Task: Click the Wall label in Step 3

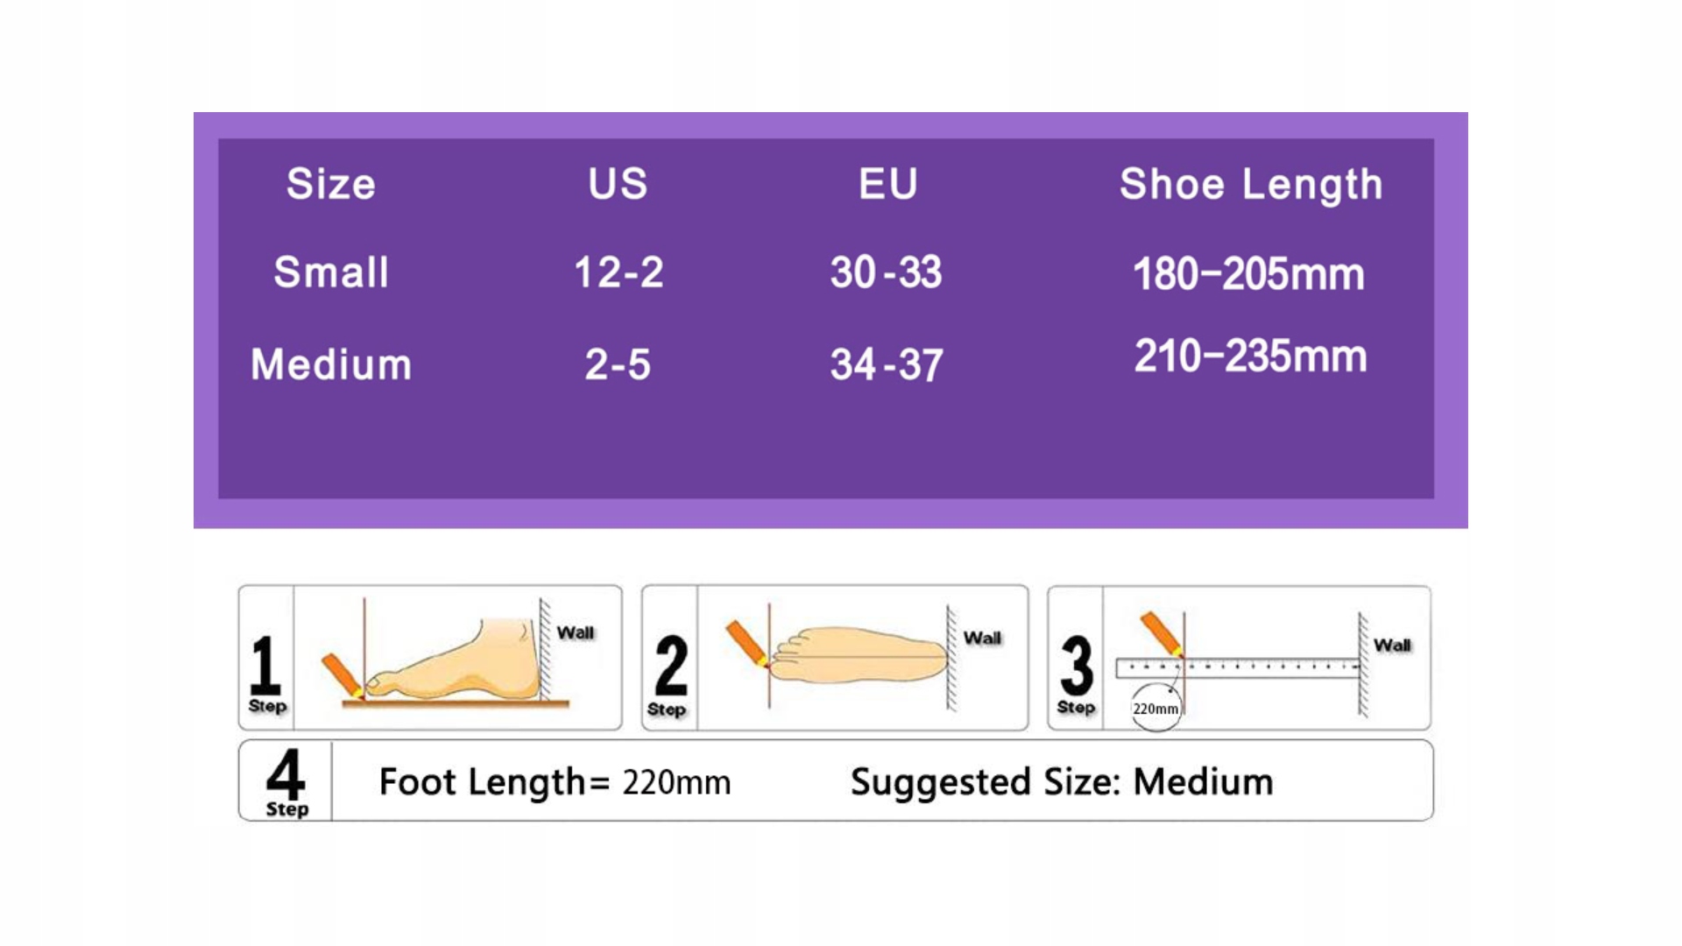Action: 1392,646
